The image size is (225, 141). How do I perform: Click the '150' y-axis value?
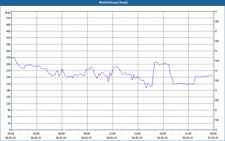tap(8, 97)
